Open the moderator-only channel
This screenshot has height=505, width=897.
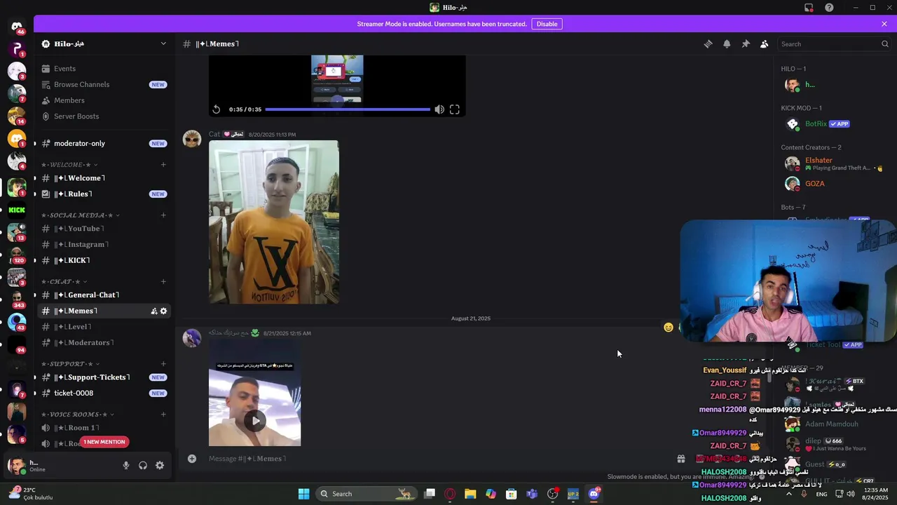[104, 144]
